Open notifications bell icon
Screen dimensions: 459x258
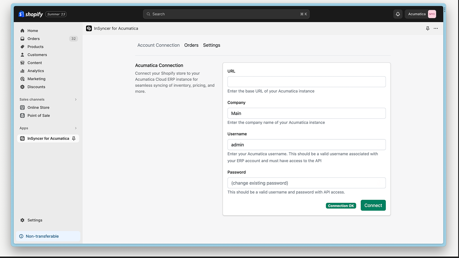point(398,14)
